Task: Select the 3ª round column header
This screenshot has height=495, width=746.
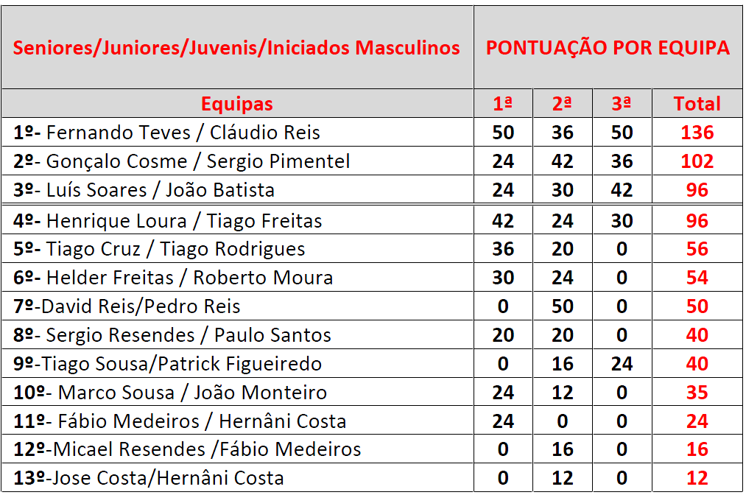Action: (622, 103)
